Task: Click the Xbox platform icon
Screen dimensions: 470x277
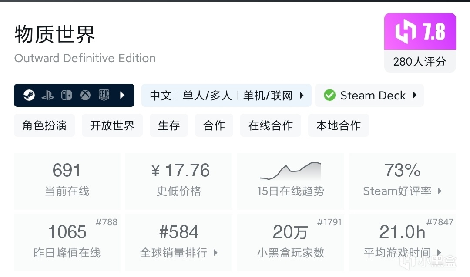Action: 85,95
